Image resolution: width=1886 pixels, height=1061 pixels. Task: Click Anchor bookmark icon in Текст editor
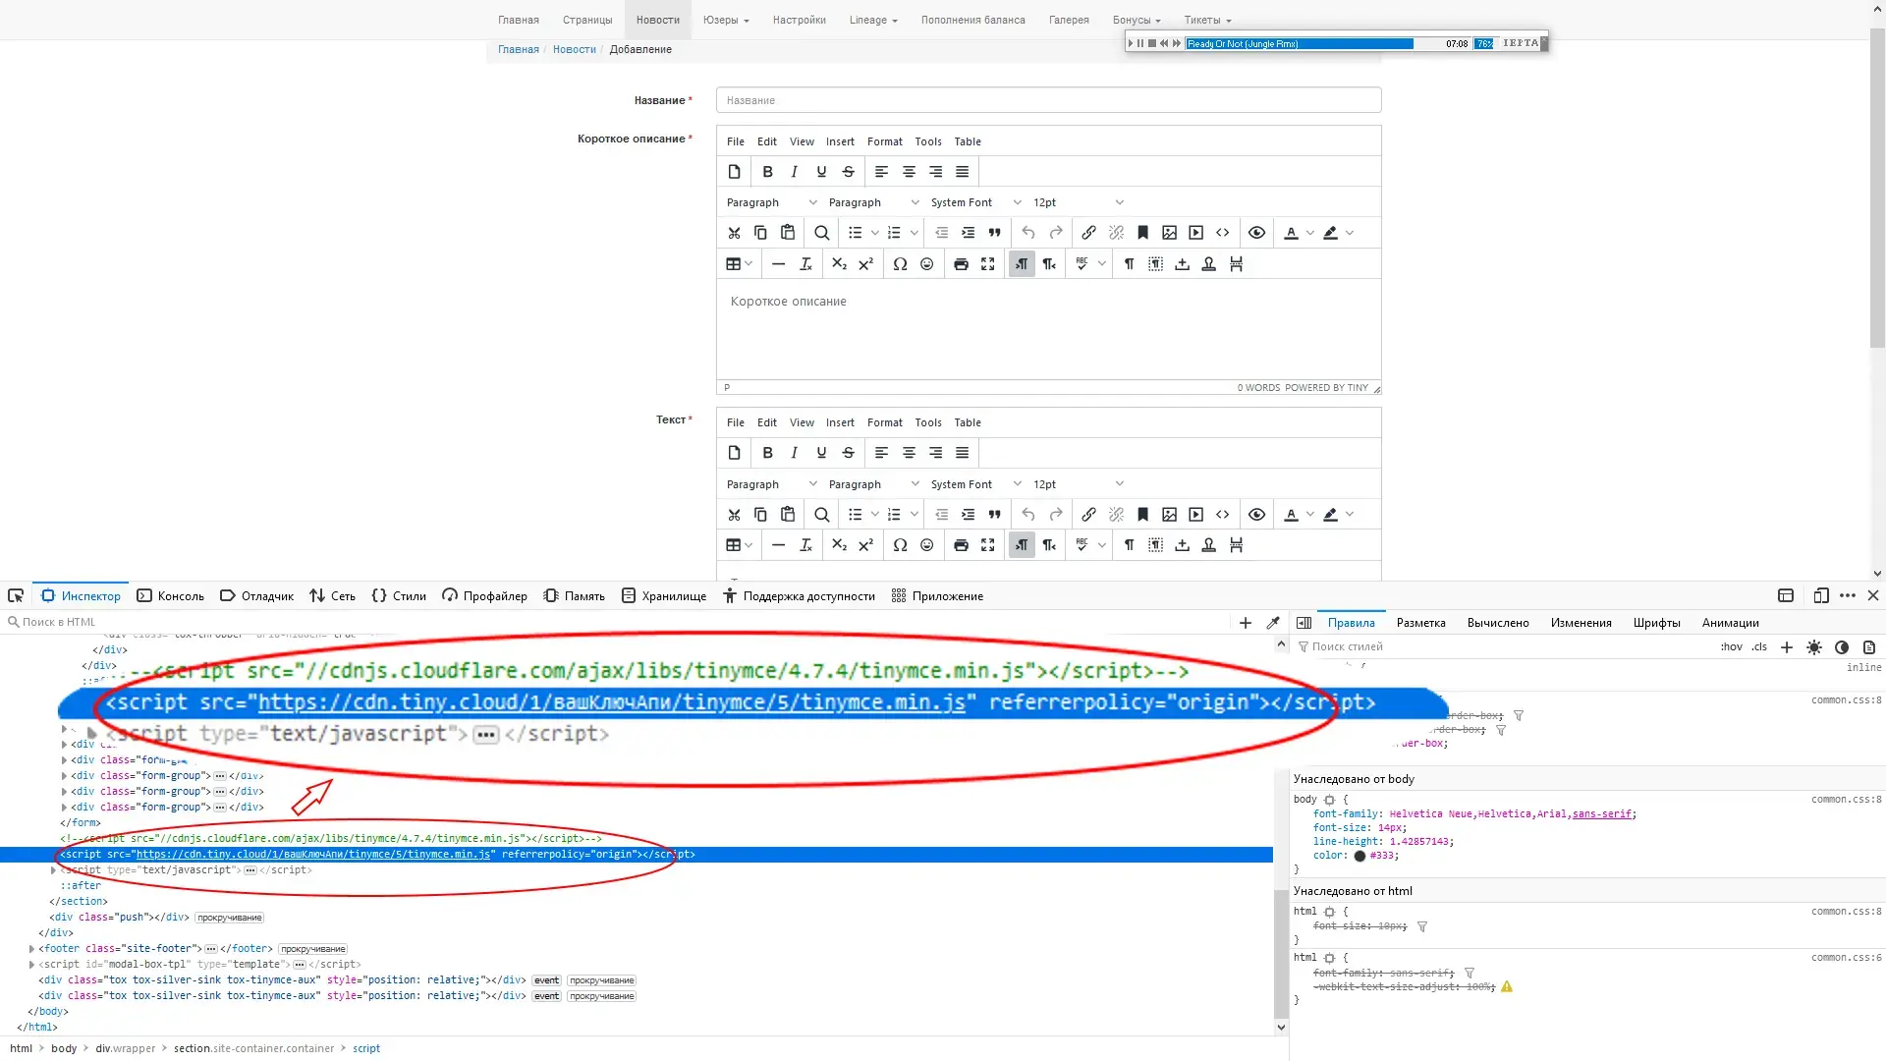tap(1142, 515)
